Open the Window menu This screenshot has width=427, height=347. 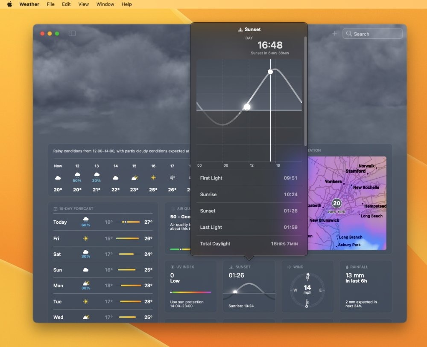[x=105, y=4]
